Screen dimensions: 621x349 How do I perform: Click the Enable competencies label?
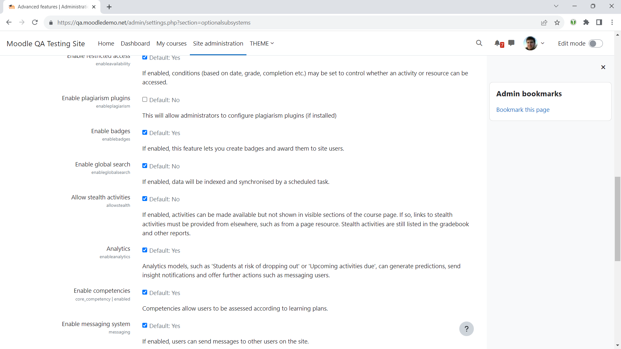pos(102,291)
